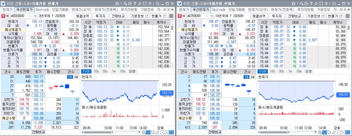352x136 pixels.
Task: Toggle the tooltip speech-bubble icon on left chart
Action: tap(148, 132)
